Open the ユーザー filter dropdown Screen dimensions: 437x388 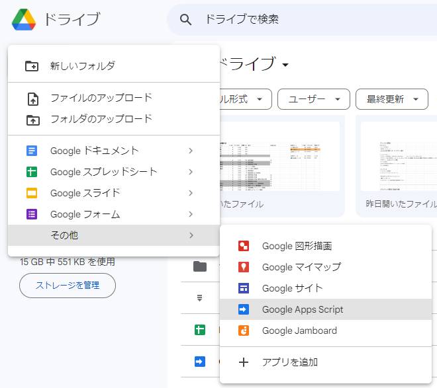tap(314, 99)
